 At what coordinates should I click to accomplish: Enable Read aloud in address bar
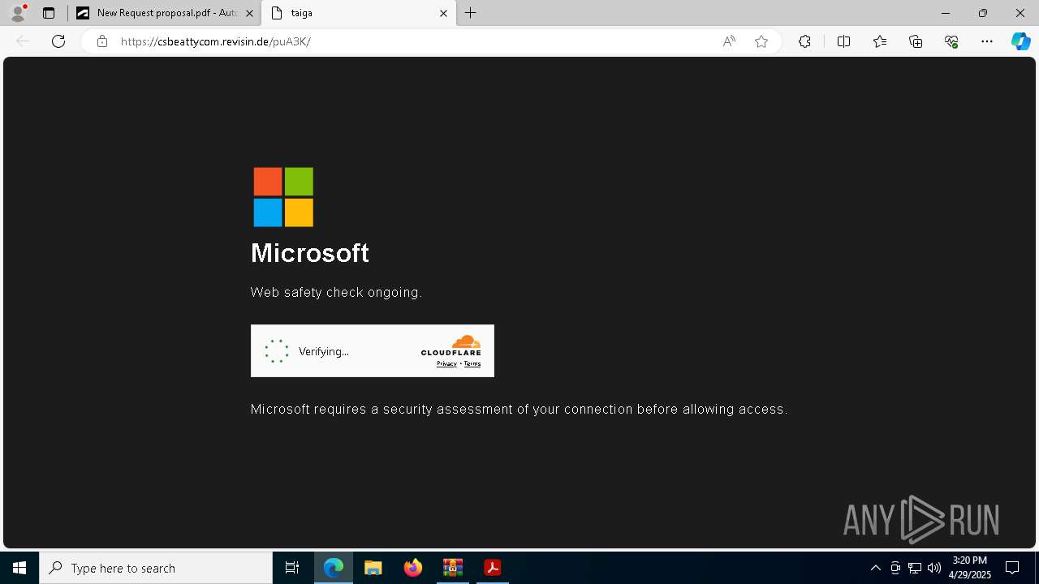click(x=729, y=41)
